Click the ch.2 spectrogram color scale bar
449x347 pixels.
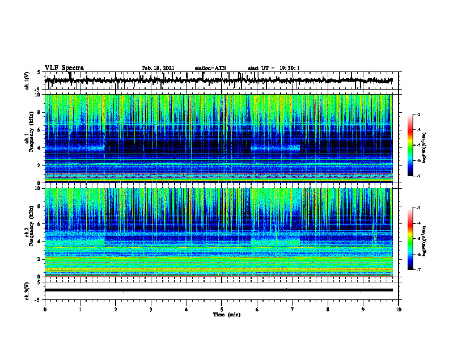point(410,239)
